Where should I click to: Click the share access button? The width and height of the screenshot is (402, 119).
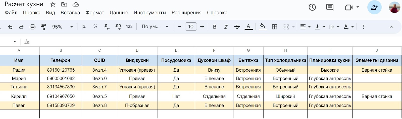coord(374,7)
